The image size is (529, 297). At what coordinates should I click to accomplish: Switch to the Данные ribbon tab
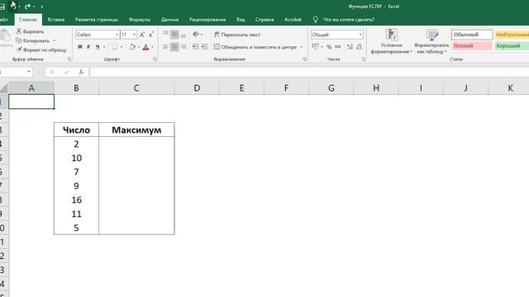[169, 20]
